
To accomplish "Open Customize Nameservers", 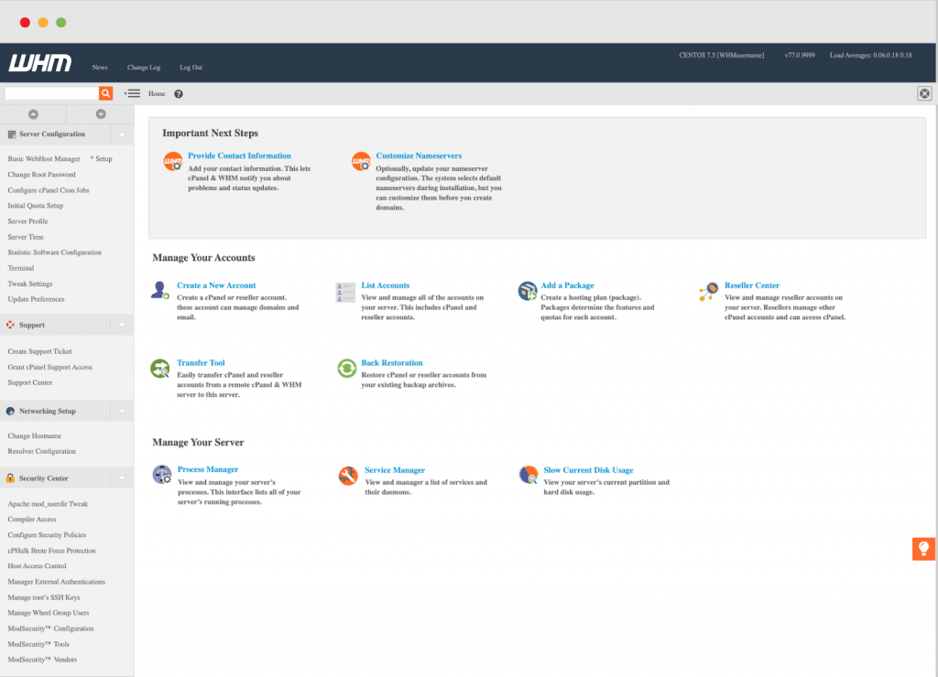I will [x=421, y=156].
